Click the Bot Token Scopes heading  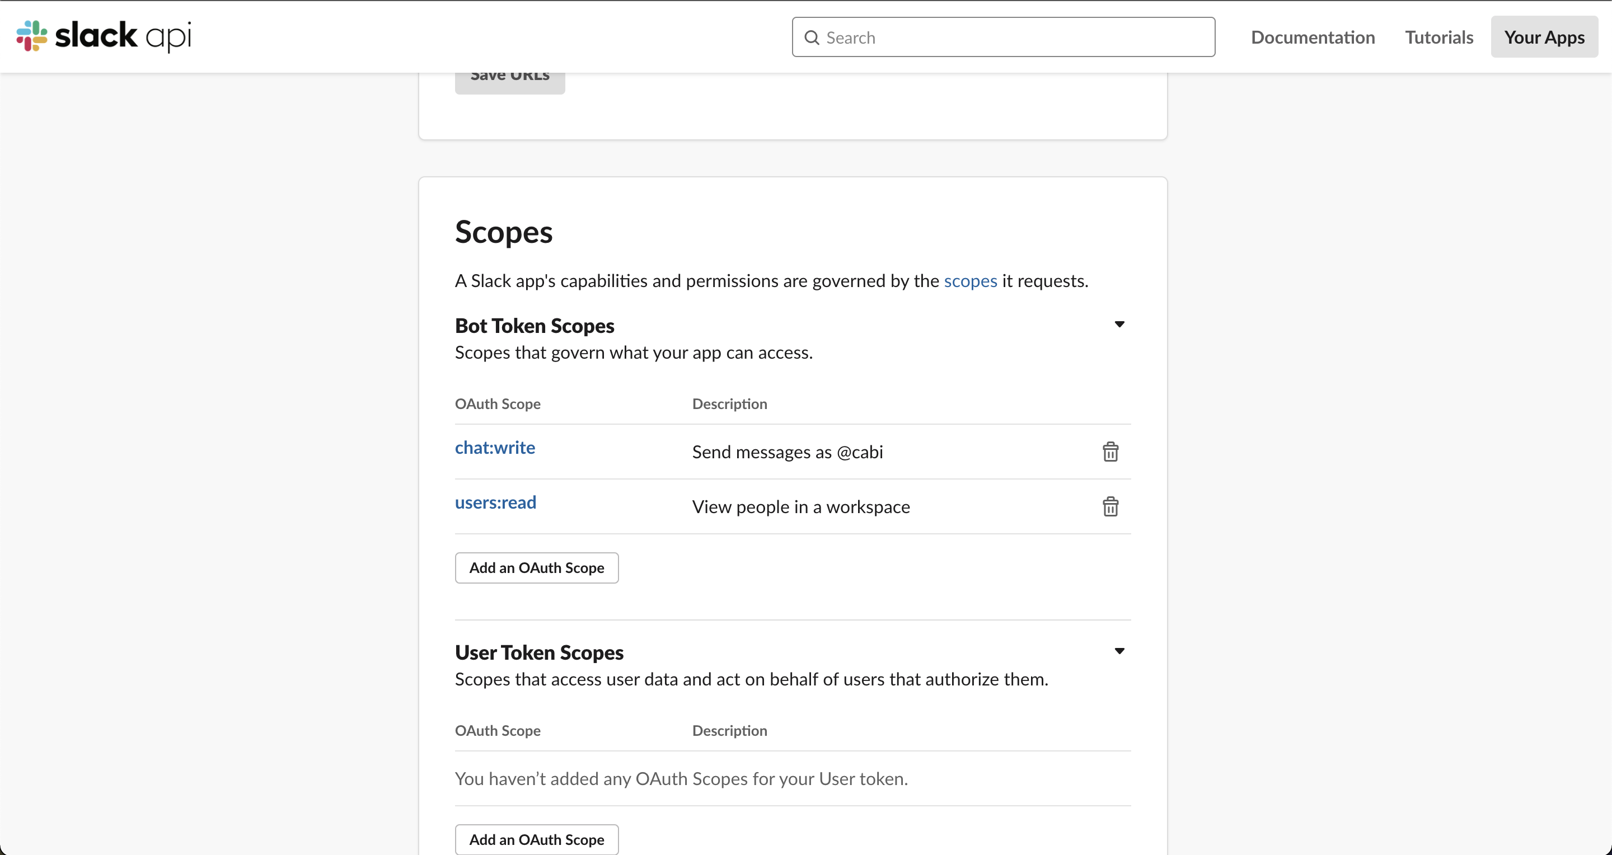pyautogui.click(x=534, y=326)
